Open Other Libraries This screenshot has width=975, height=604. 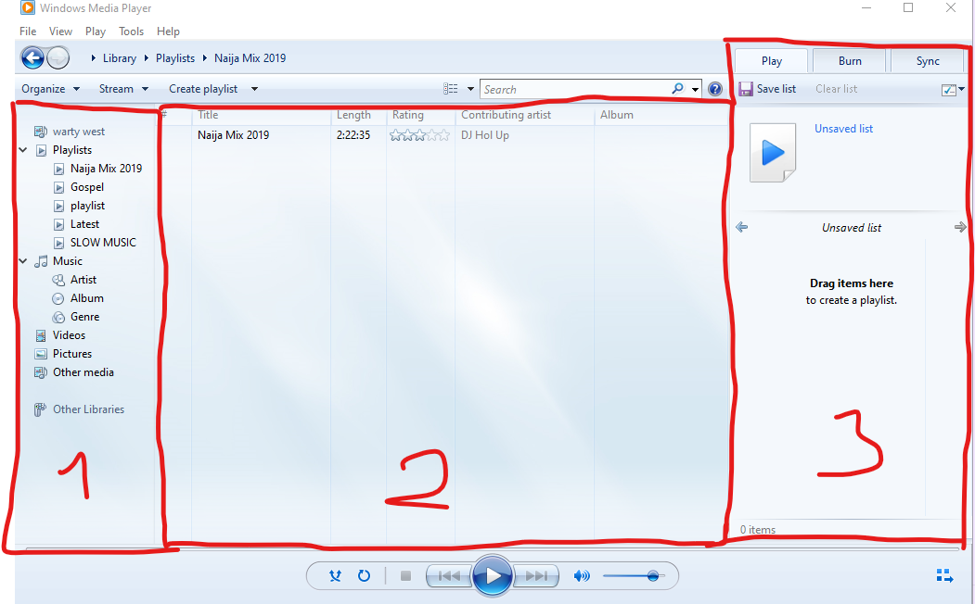coord(88,409)
